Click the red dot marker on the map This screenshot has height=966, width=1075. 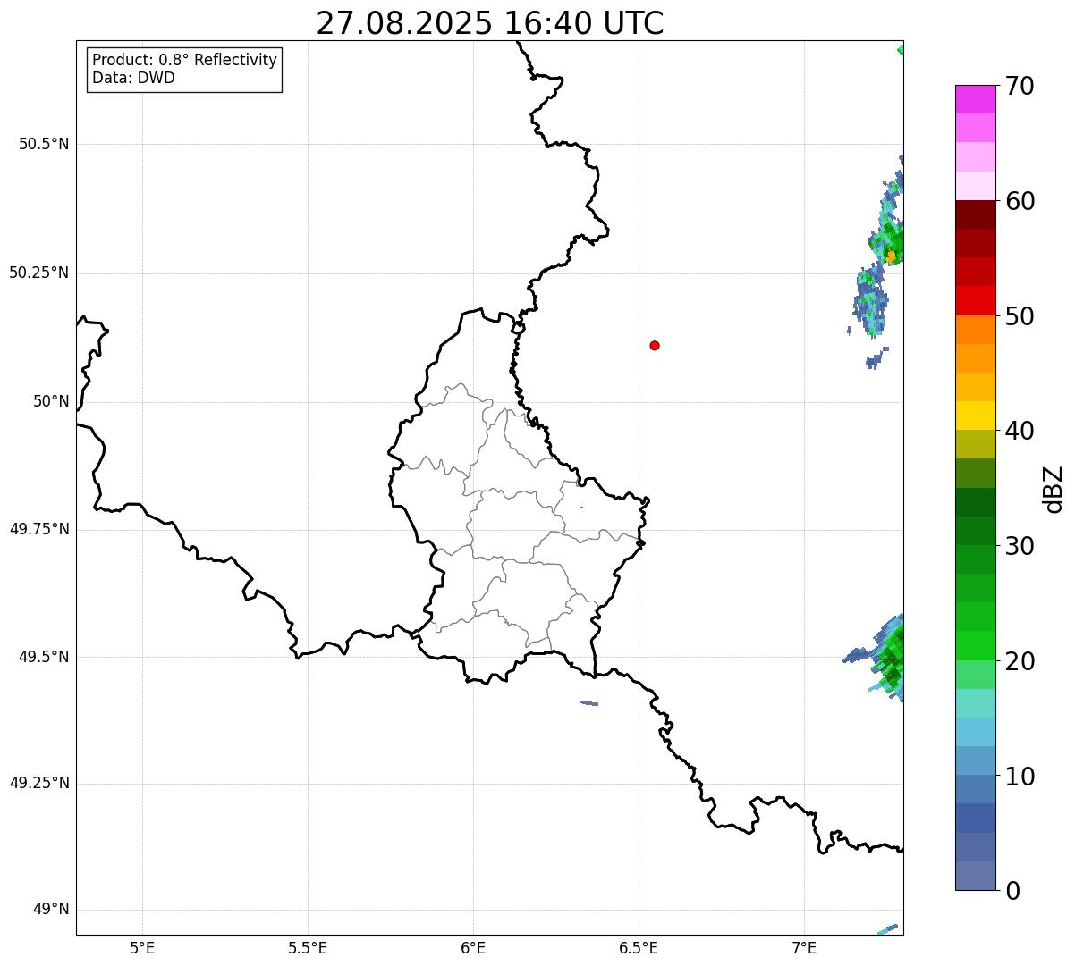pos(655,345)
